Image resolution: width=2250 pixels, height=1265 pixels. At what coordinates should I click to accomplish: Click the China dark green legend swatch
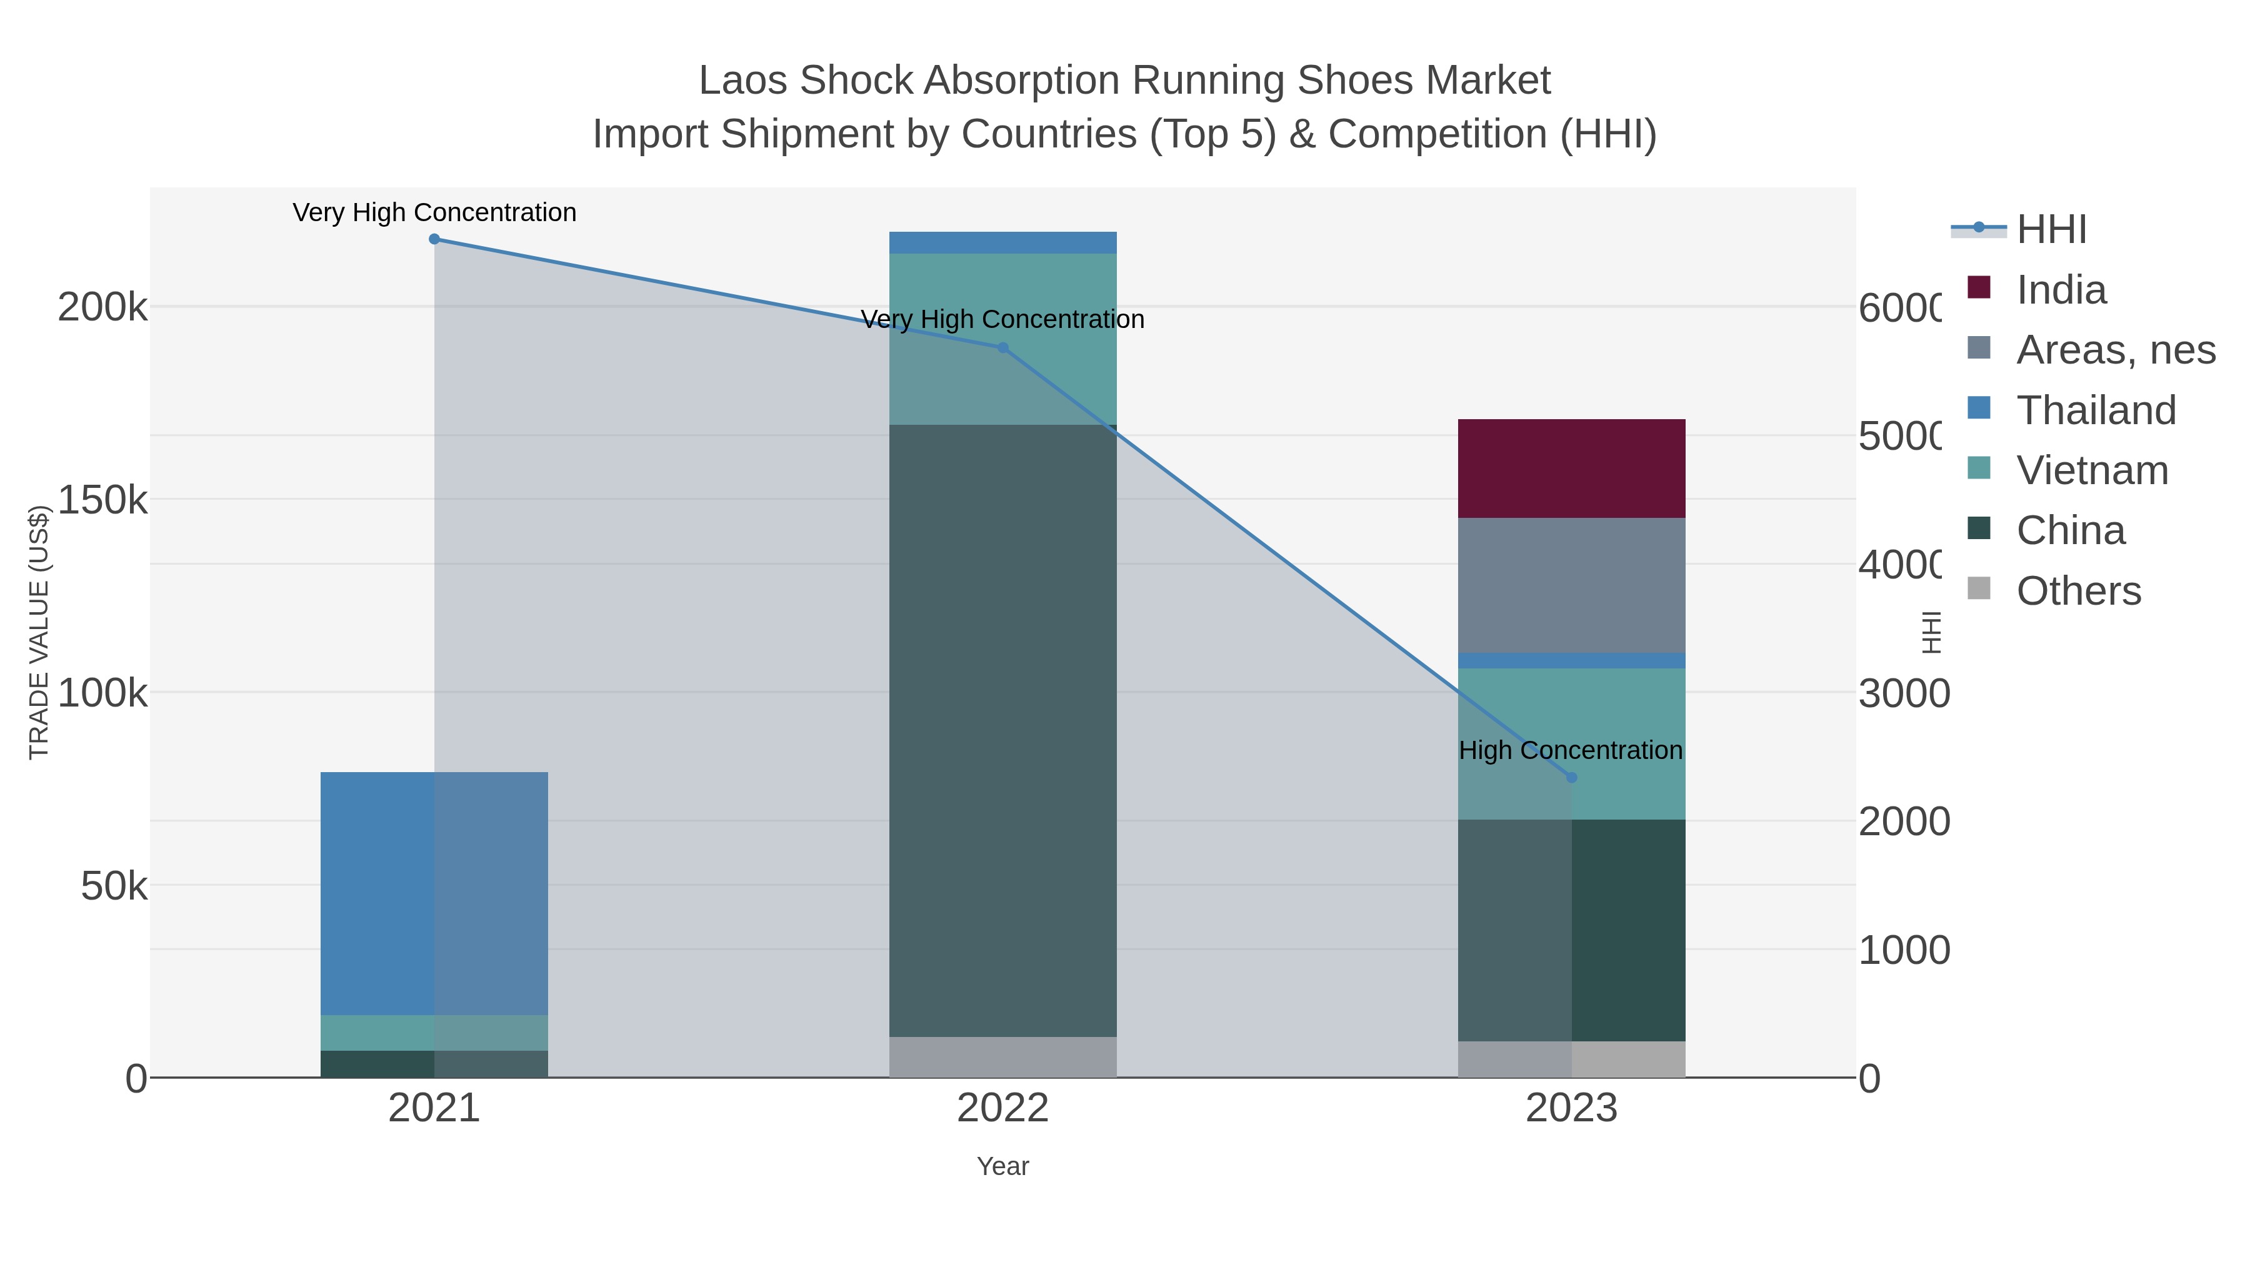point(1979,528)
